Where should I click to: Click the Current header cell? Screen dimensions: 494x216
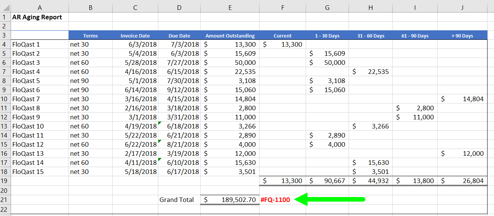[282, 36]
